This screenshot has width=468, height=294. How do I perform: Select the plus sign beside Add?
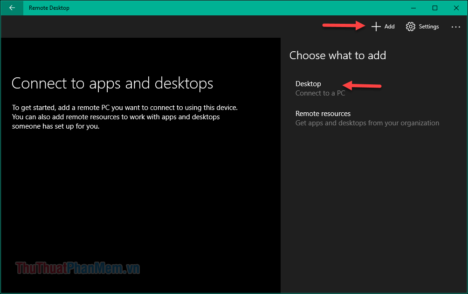point(376,27)
